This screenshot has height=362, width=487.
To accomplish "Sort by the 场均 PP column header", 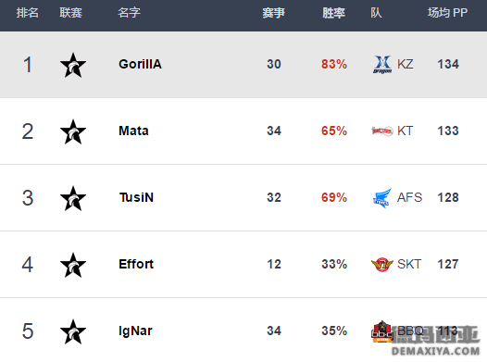I will tap(447, 13).
